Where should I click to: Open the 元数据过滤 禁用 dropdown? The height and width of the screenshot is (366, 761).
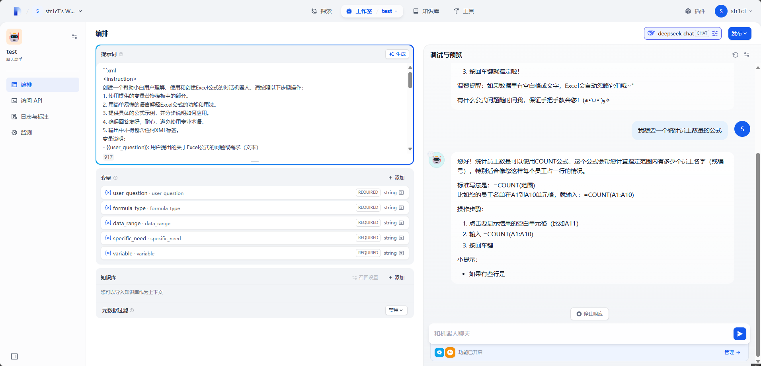click(396, 310)
